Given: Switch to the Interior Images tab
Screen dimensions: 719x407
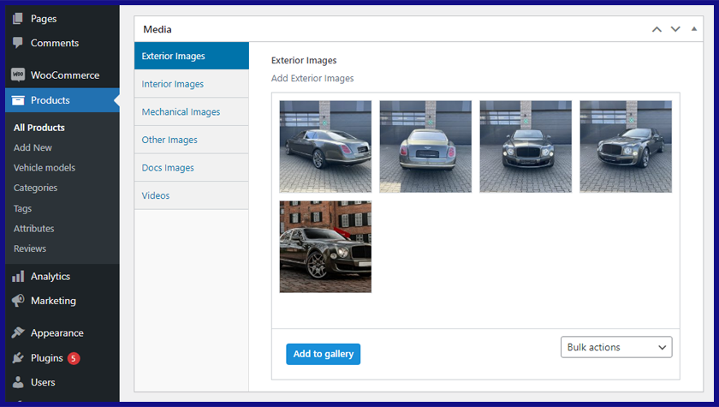Looking at the screenshot, I should (x=192, y=84).
